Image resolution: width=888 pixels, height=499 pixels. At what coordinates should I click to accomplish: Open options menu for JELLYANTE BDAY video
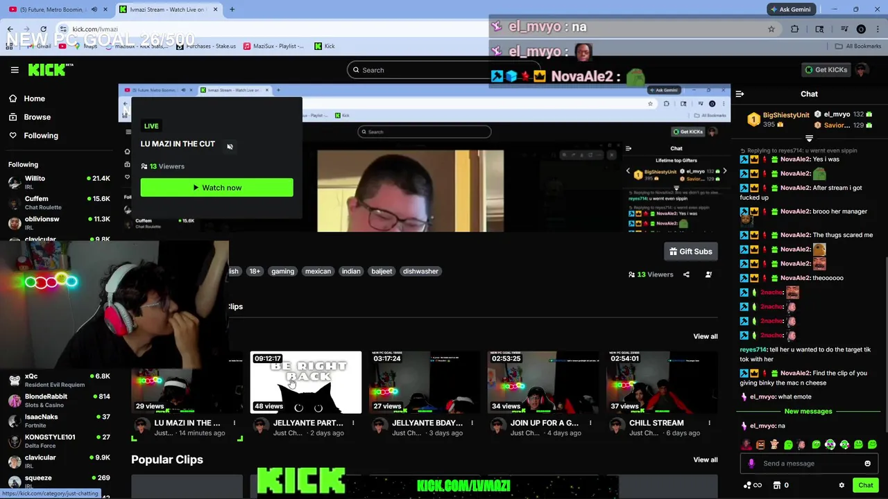[472, 423]
